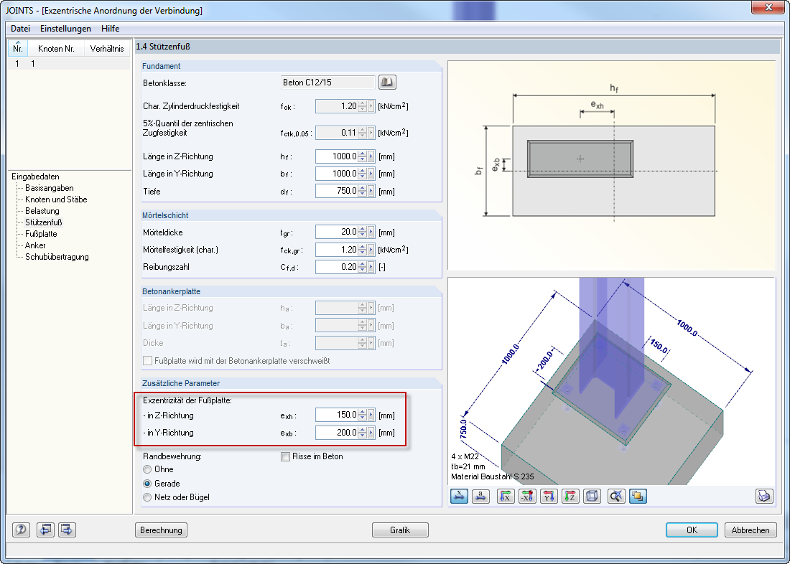Select Fußplatte in the Eingabedaten tree
790x564 pixels.
[x=42, y=234]
